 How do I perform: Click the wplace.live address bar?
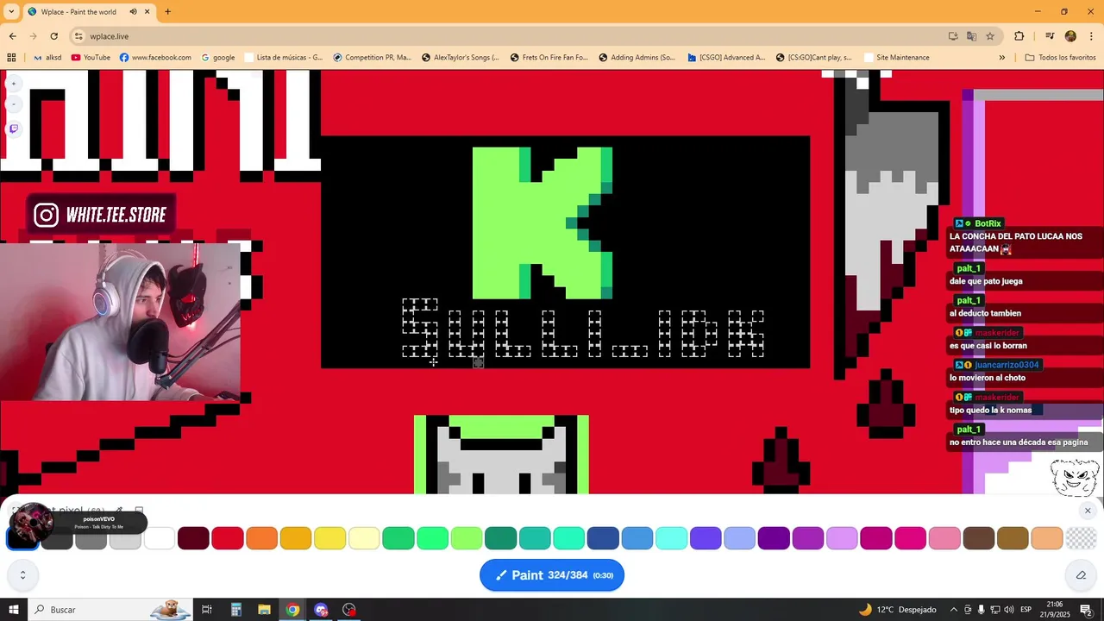pos(509,36)
